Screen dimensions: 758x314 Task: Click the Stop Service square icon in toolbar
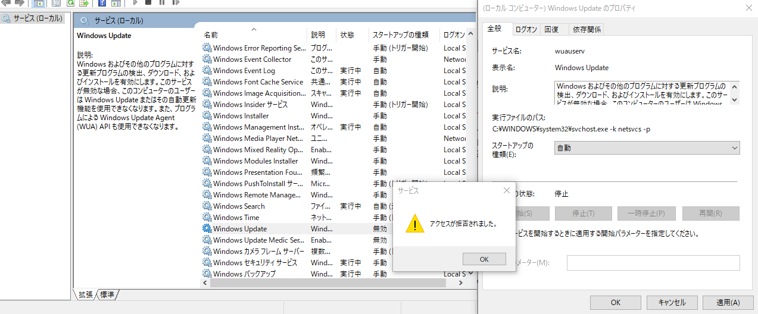[x=148, y=2]
